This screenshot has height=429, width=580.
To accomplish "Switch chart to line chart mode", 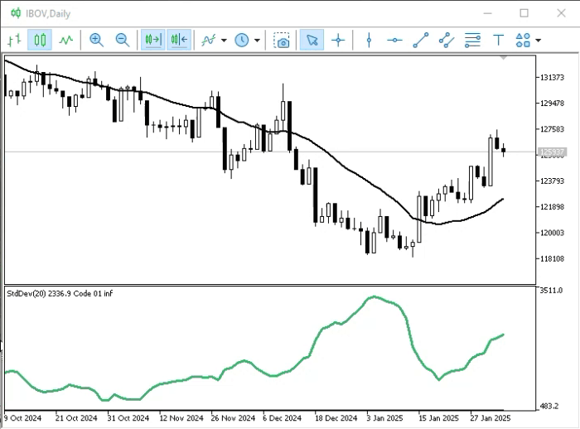I will (65, 40).
